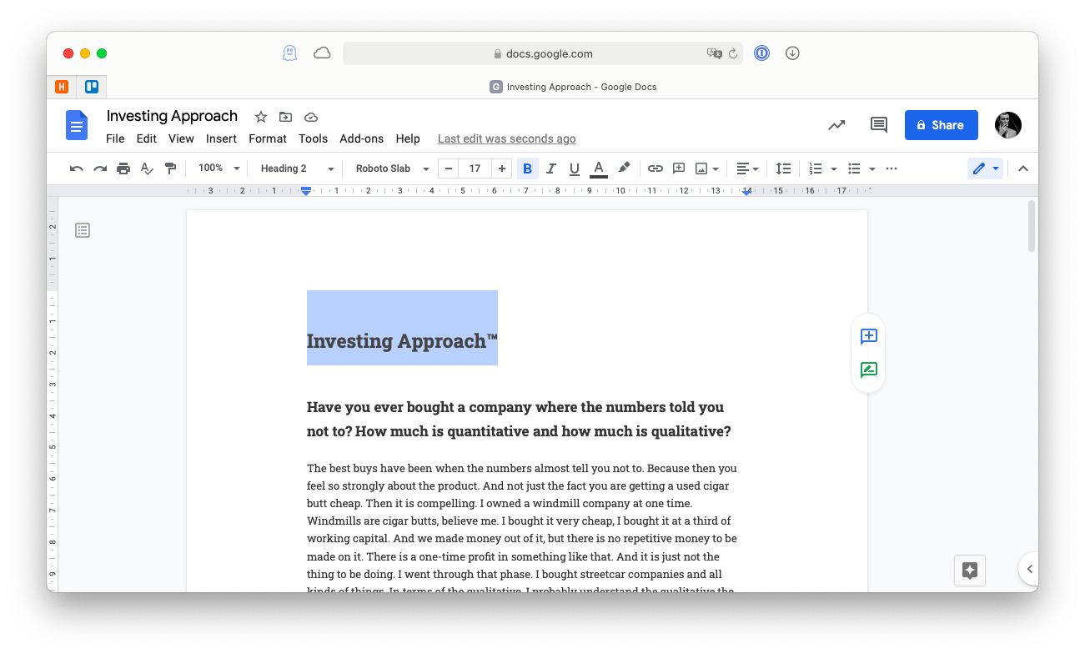Add a comment via the toolbar icon
Viewport: 1085px width, 654px height.
click(x=678, y=168)
